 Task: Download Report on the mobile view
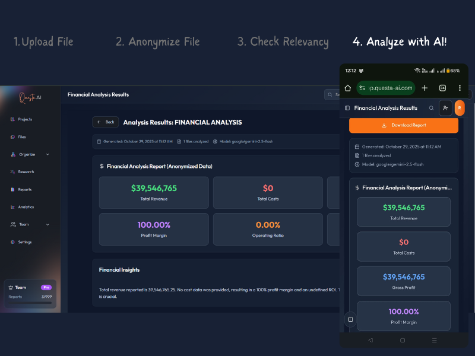404,125
